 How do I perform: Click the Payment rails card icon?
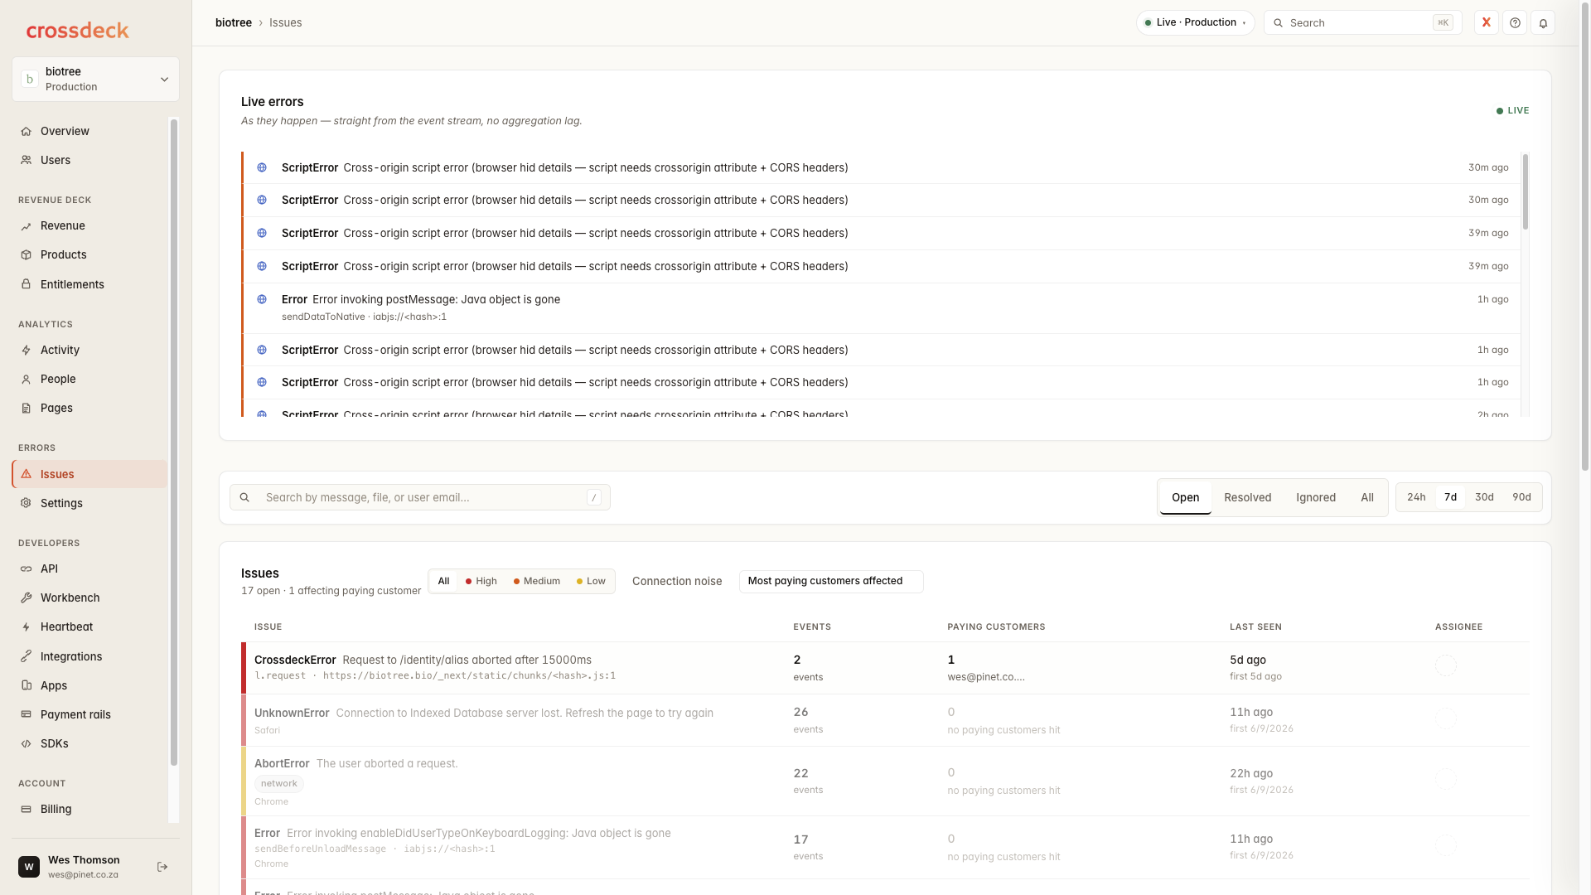26,715
